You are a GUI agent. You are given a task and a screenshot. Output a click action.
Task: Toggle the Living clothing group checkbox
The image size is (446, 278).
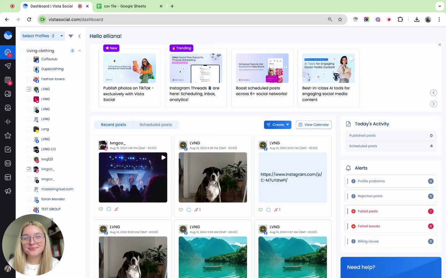22,51
